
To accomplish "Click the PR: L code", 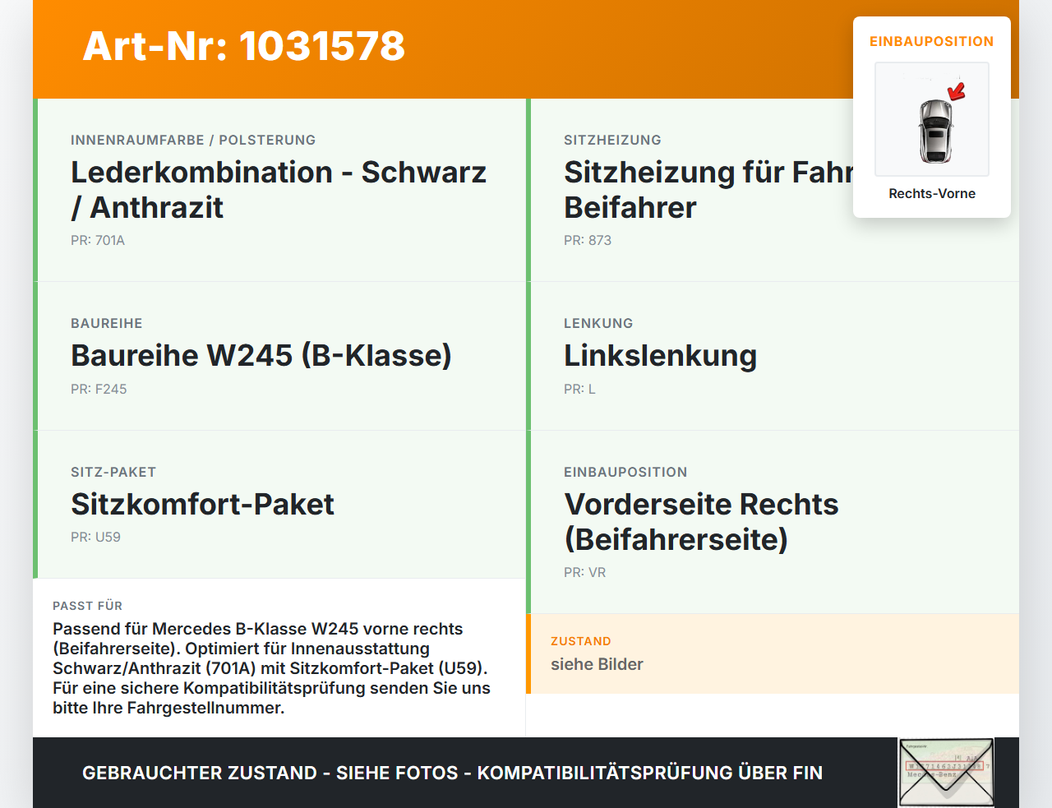I will [x=579, y=389].
